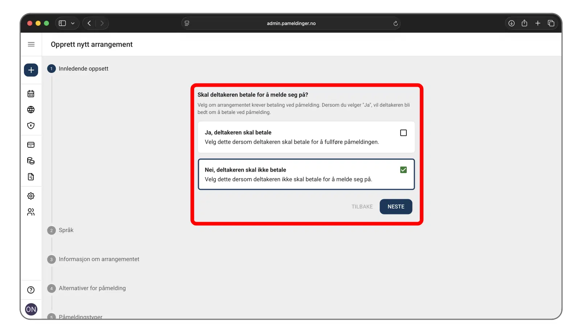Select the globe icon in the sidebar

click(31, 109)
